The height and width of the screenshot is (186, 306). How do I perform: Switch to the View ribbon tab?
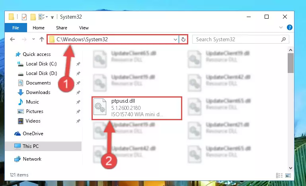click(84, 28)
